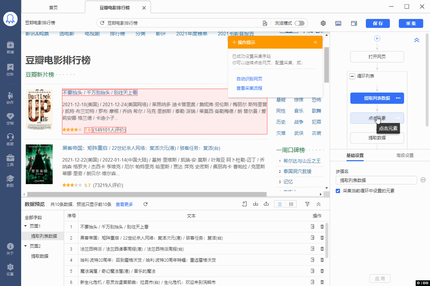Switch data preview to vertical column view
This screenshot has width=430, height=286.
tap(291, 204)
